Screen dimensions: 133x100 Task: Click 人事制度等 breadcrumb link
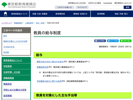coord(29,23)
